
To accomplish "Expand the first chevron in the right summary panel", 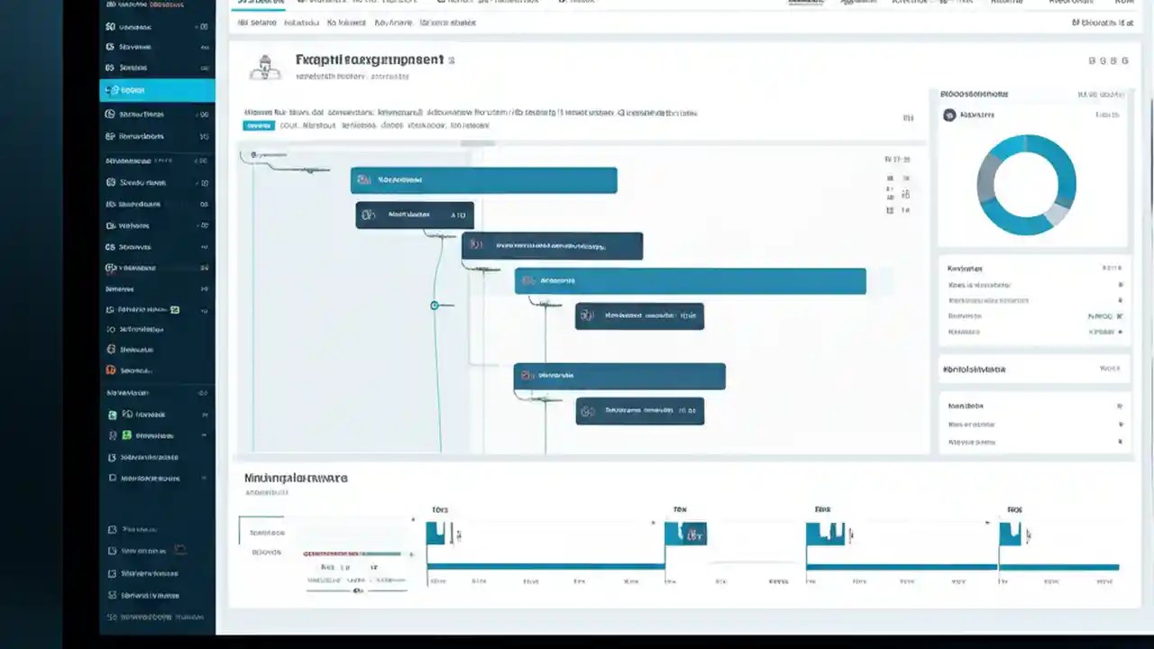I will pyautogui.click(x=1121, y=284).
